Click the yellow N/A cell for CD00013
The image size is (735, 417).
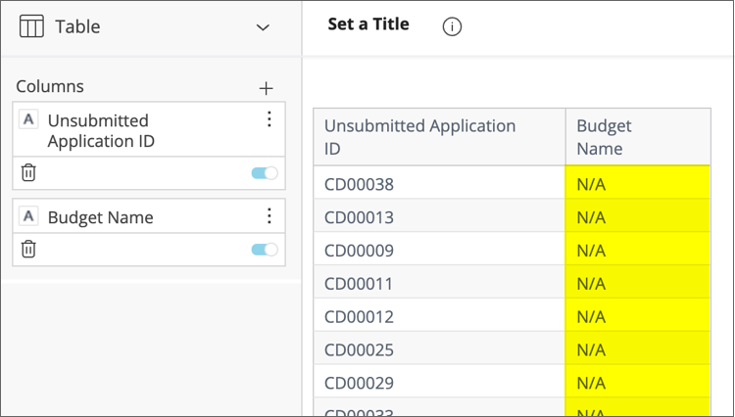click(637, 216)
